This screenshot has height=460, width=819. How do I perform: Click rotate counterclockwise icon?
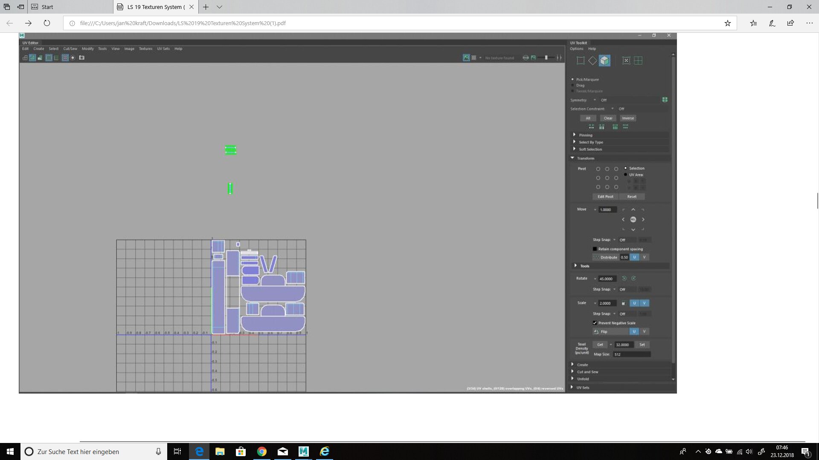click(624, 279)
